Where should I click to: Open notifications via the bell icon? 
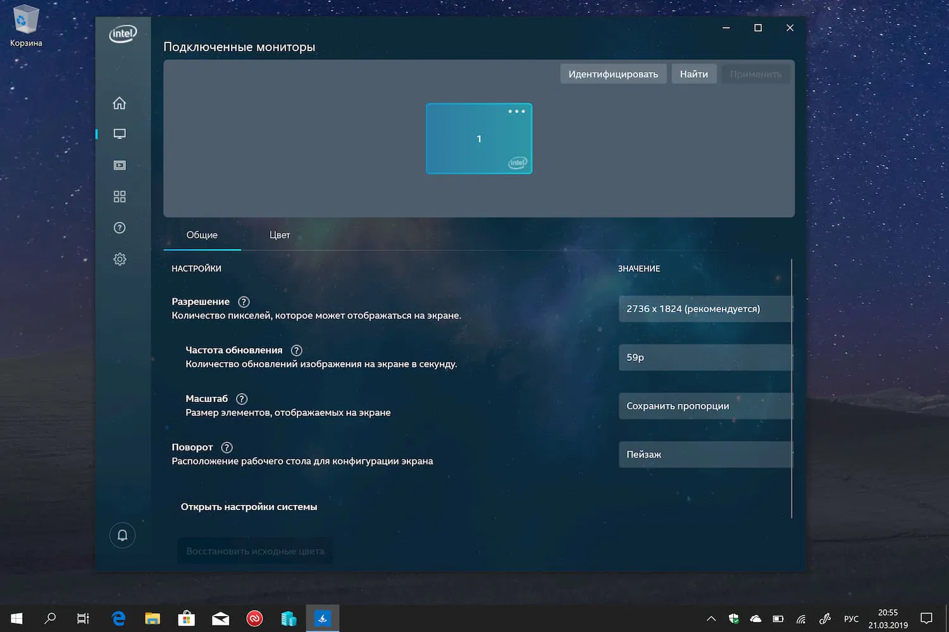[x=122, y=535]
